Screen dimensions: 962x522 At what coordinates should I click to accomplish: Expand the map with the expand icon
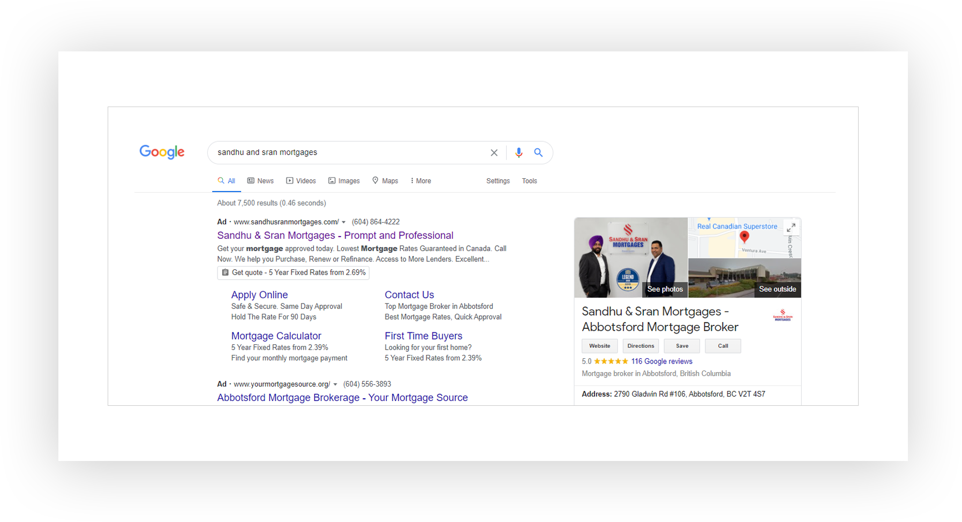click(791, 228)
